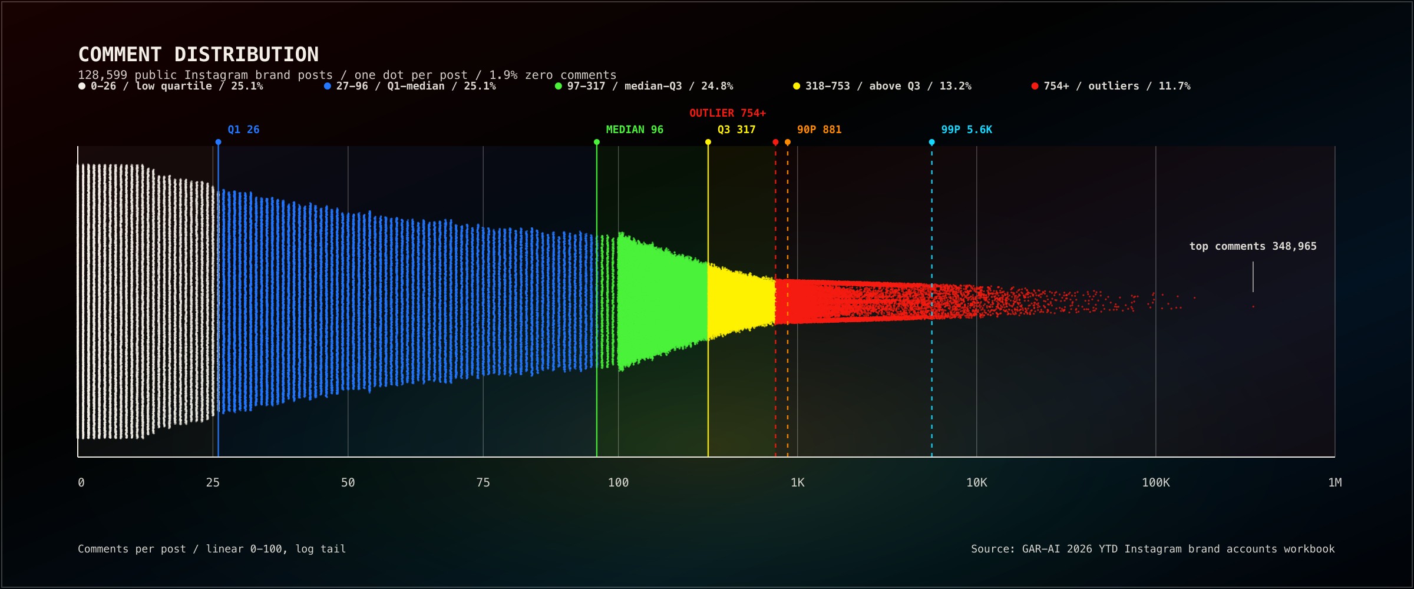Screen dimensions: 1414x589
Task: Click the axis tick label '1K'
Action: (x=798, y=483)
